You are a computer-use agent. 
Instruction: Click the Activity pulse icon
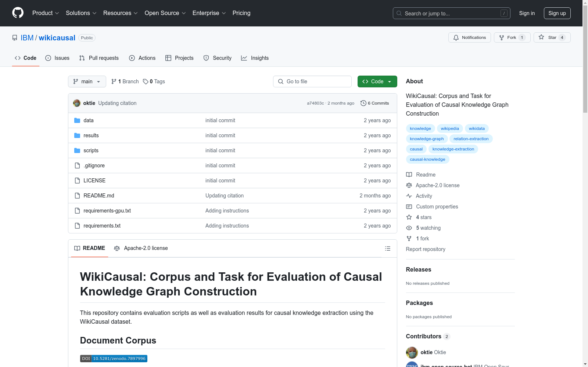tap(409, 196)
